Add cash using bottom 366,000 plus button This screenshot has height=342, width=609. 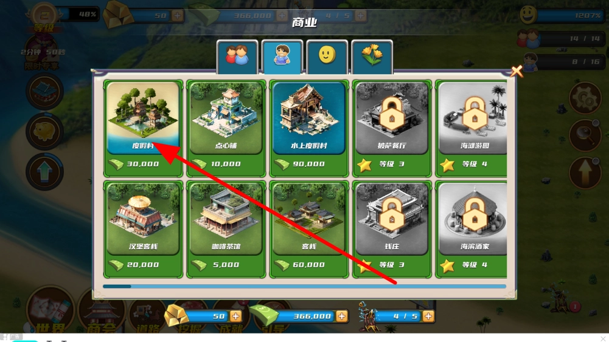pos(342,316)
